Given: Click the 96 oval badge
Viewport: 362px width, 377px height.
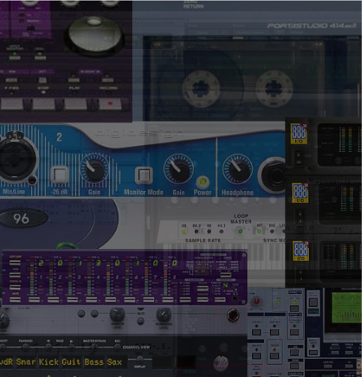Looking at the screenshot, I should tap(24, 219).
